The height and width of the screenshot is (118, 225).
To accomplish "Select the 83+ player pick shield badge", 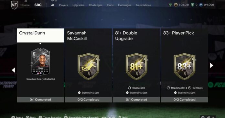I will [x=185, y=66].
